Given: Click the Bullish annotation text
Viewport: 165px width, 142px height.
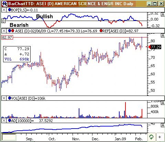Looking at the screenshot, I should click(x=44, y=17).
